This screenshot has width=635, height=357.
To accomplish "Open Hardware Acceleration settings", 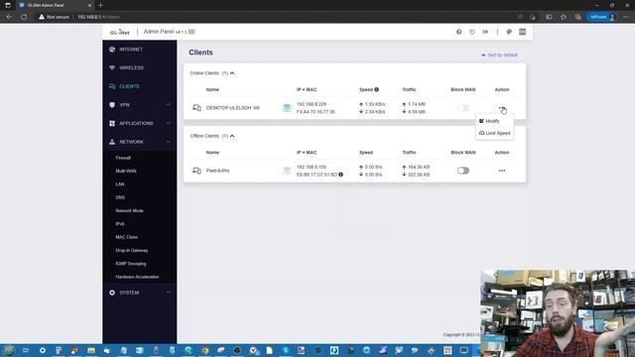I will tap(137, 277).
